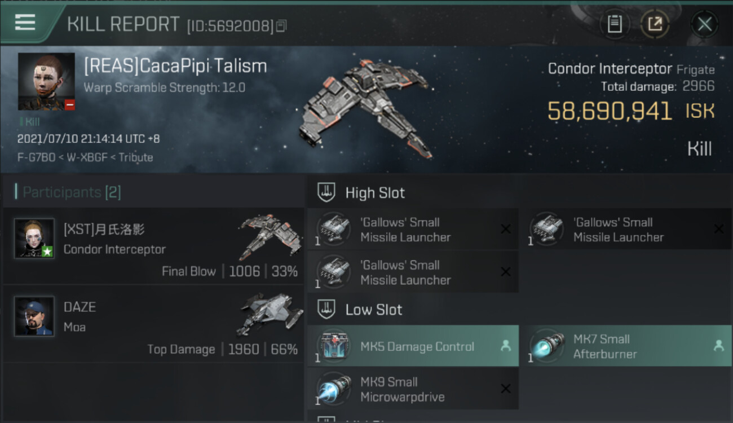Select the DAZE participant portrait

[x=34, y=316]
